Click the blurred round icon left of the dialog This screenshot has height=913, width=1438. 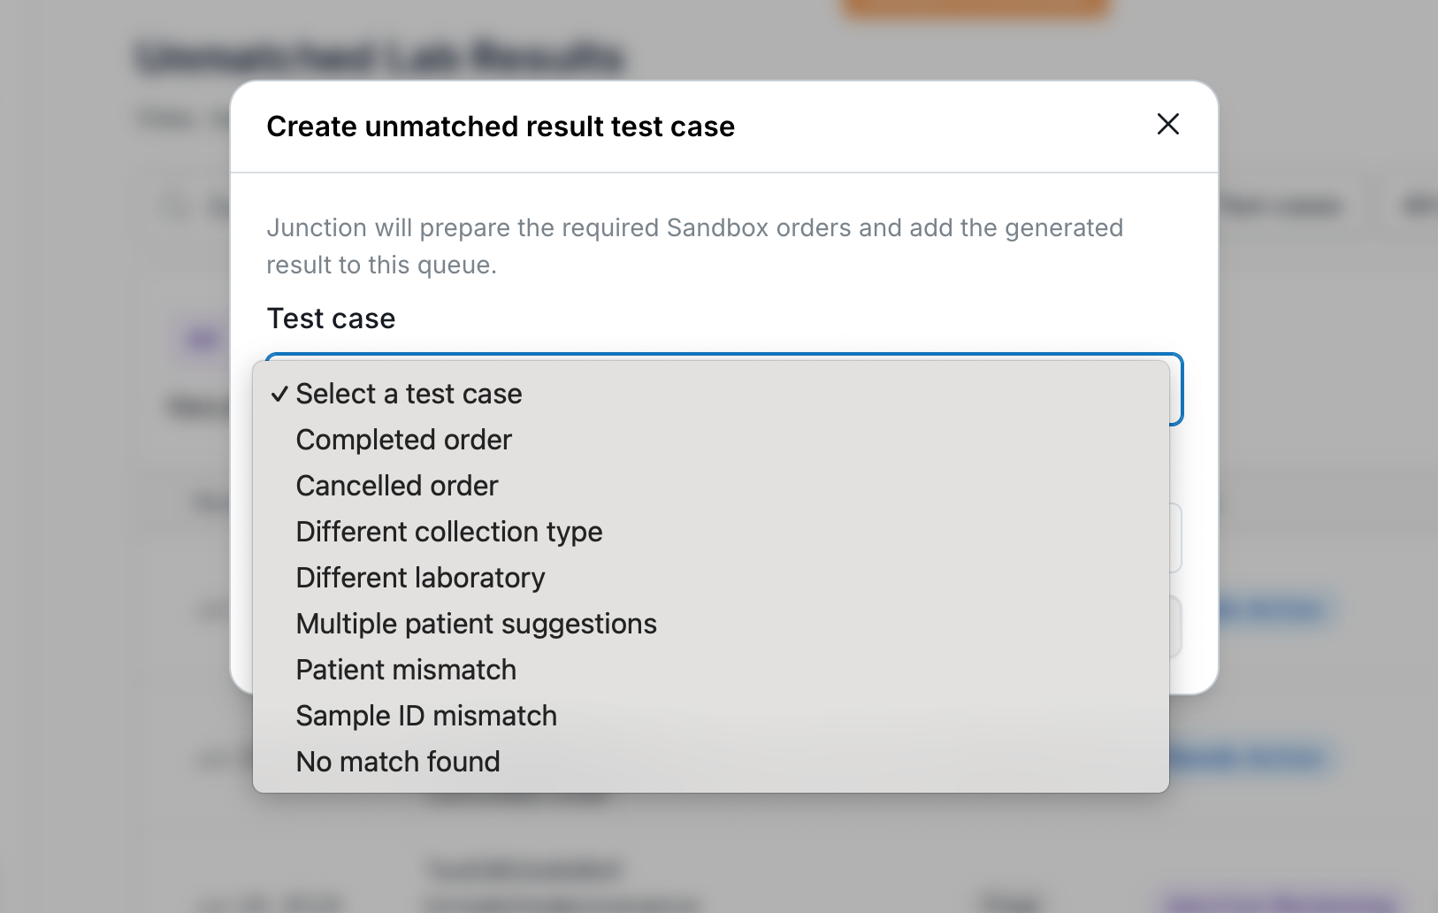coord(174,207)
